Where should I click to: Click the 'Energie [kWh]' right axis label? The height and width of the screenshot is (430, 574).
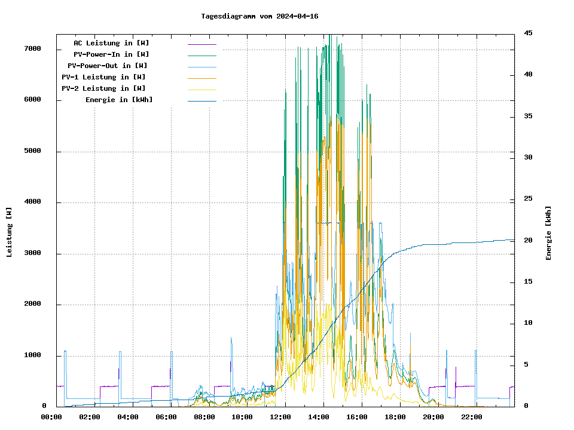click(549, 233)
